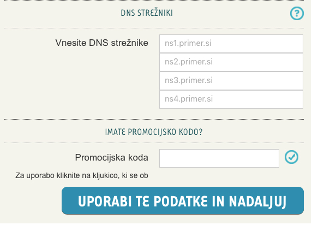Apply promo code with the checkmark icon
This screenshot has width=312, height=225.
(291, 157)
